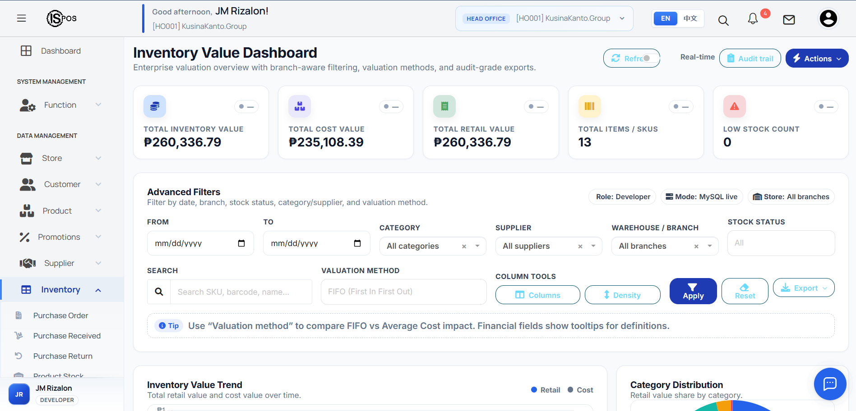
Task: Click the Mode: MySQL live chip
Action: 702,197
